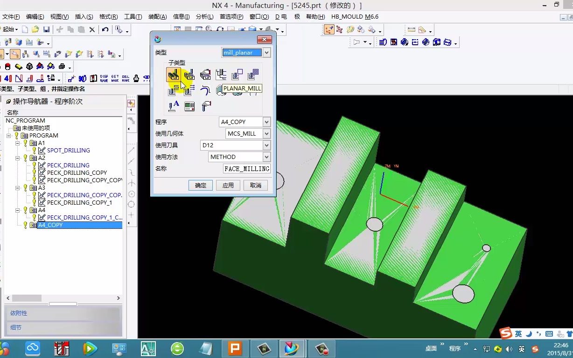Click the FACE_MILLING name input field

pos(246,169)
